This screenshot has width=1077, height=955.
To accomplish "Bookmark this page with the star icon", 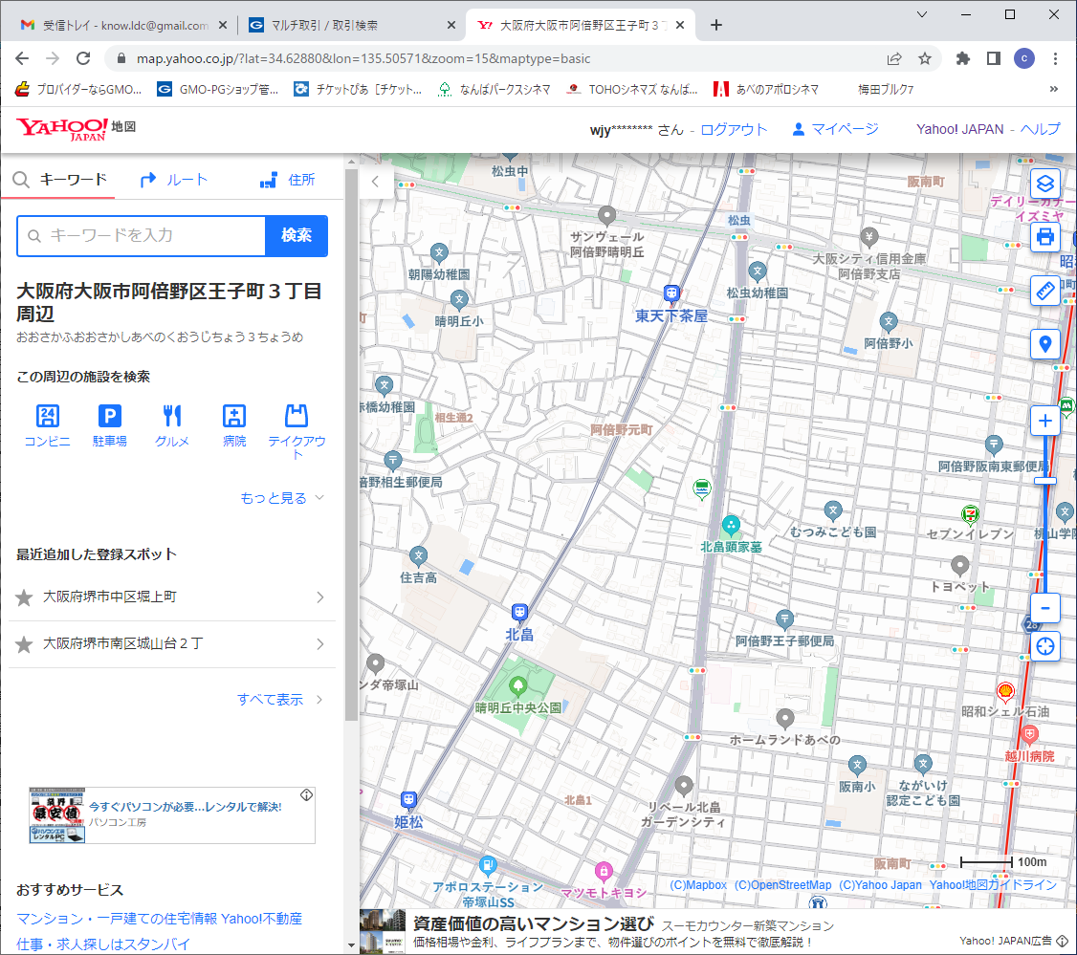I will tap(925, 58).
